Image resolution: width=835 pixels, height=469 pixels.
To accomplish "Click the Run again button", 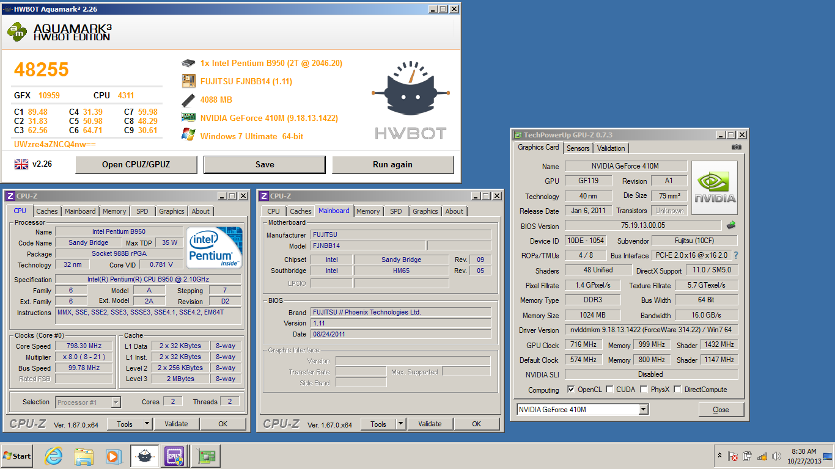I will point(393,164).
